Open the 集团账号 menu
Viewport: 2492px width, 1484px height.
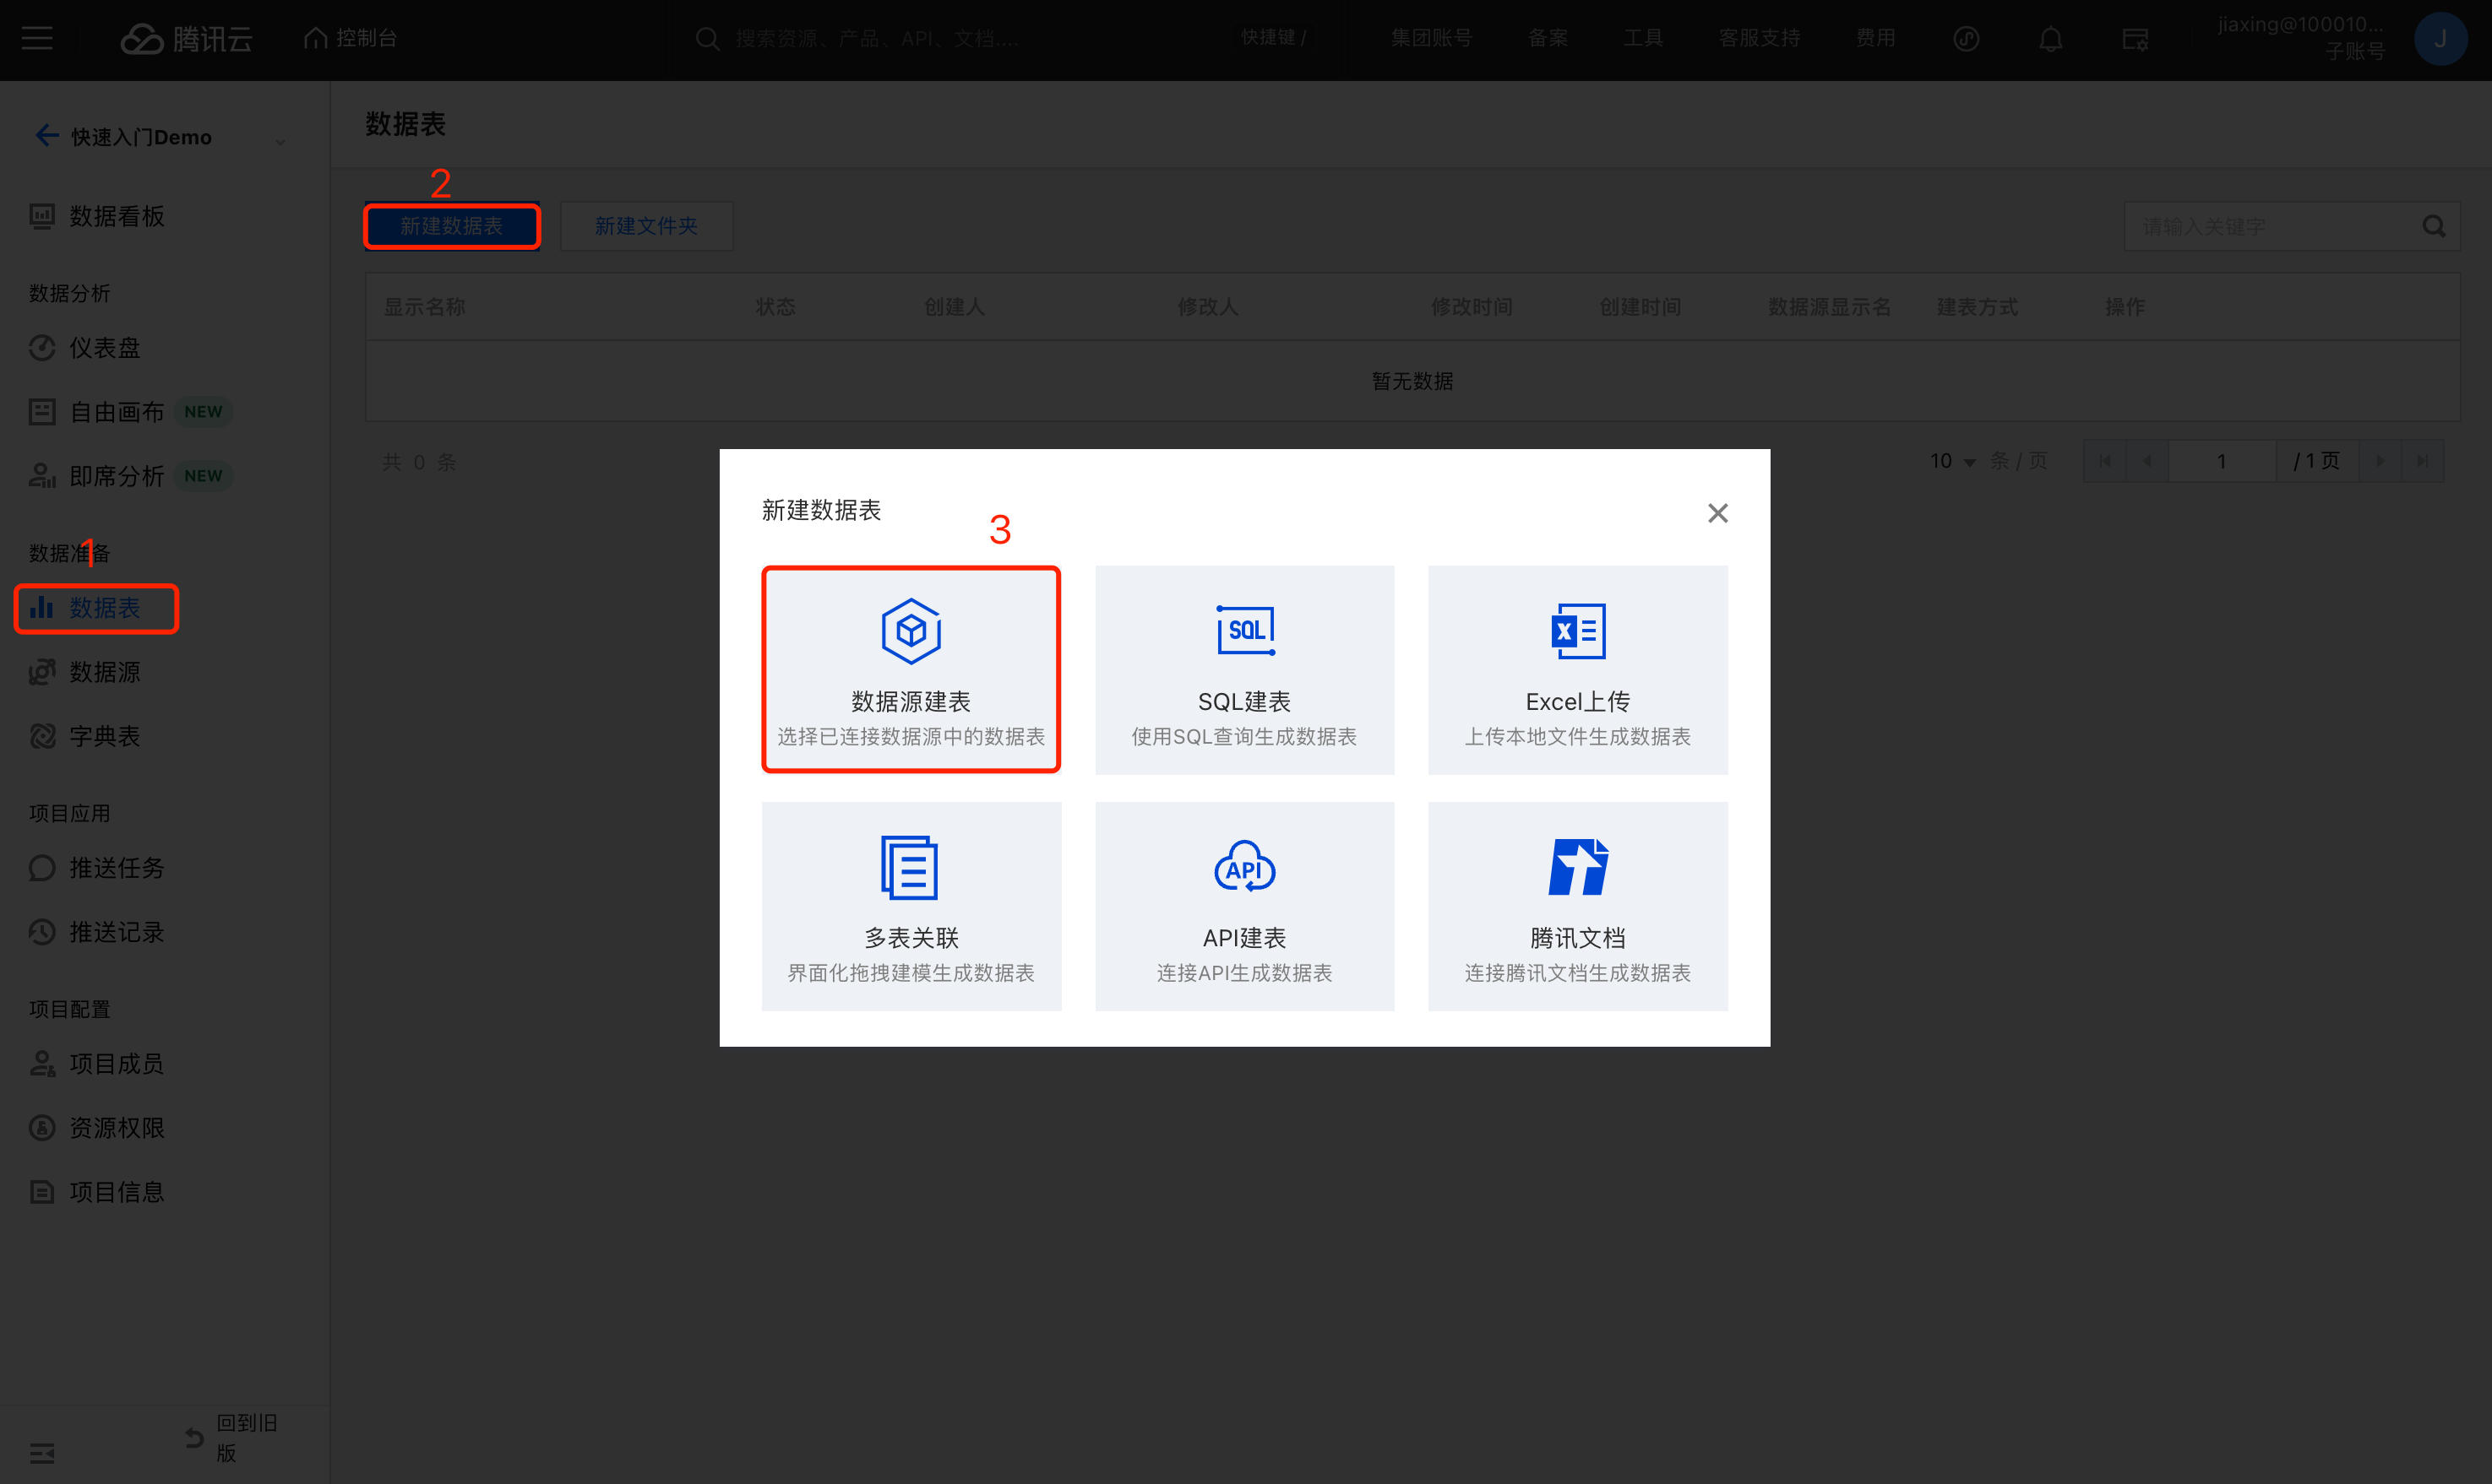click(x=1430, y=38)
